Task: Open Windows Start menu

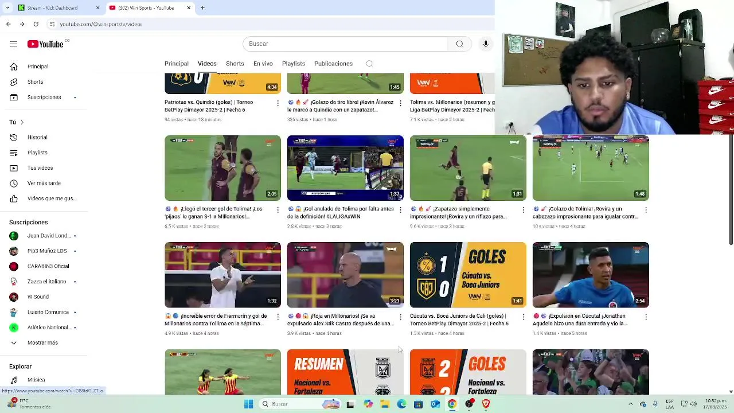Action: [x=248, y=404]
